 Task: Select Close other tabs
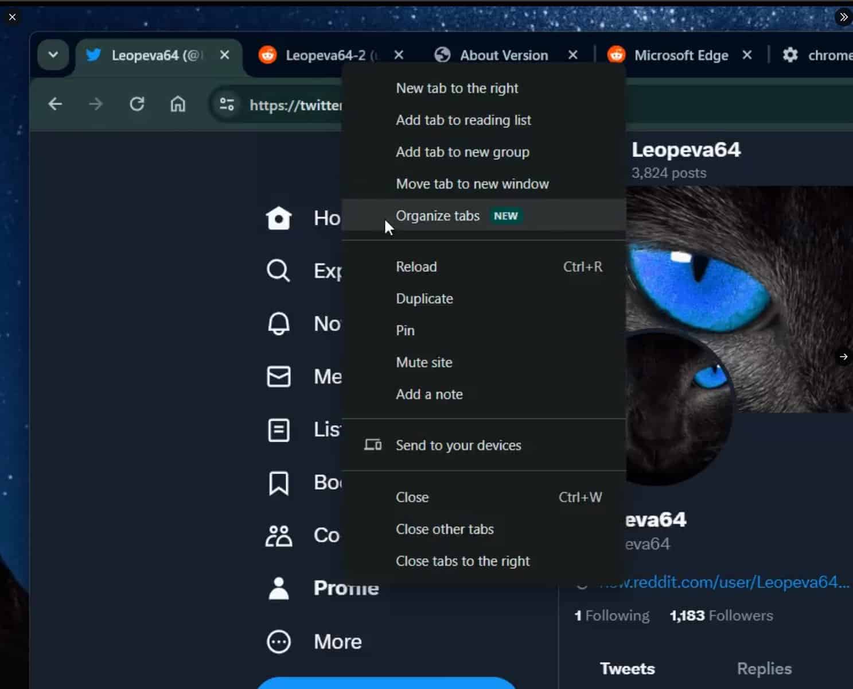click(x=484, y=529)
